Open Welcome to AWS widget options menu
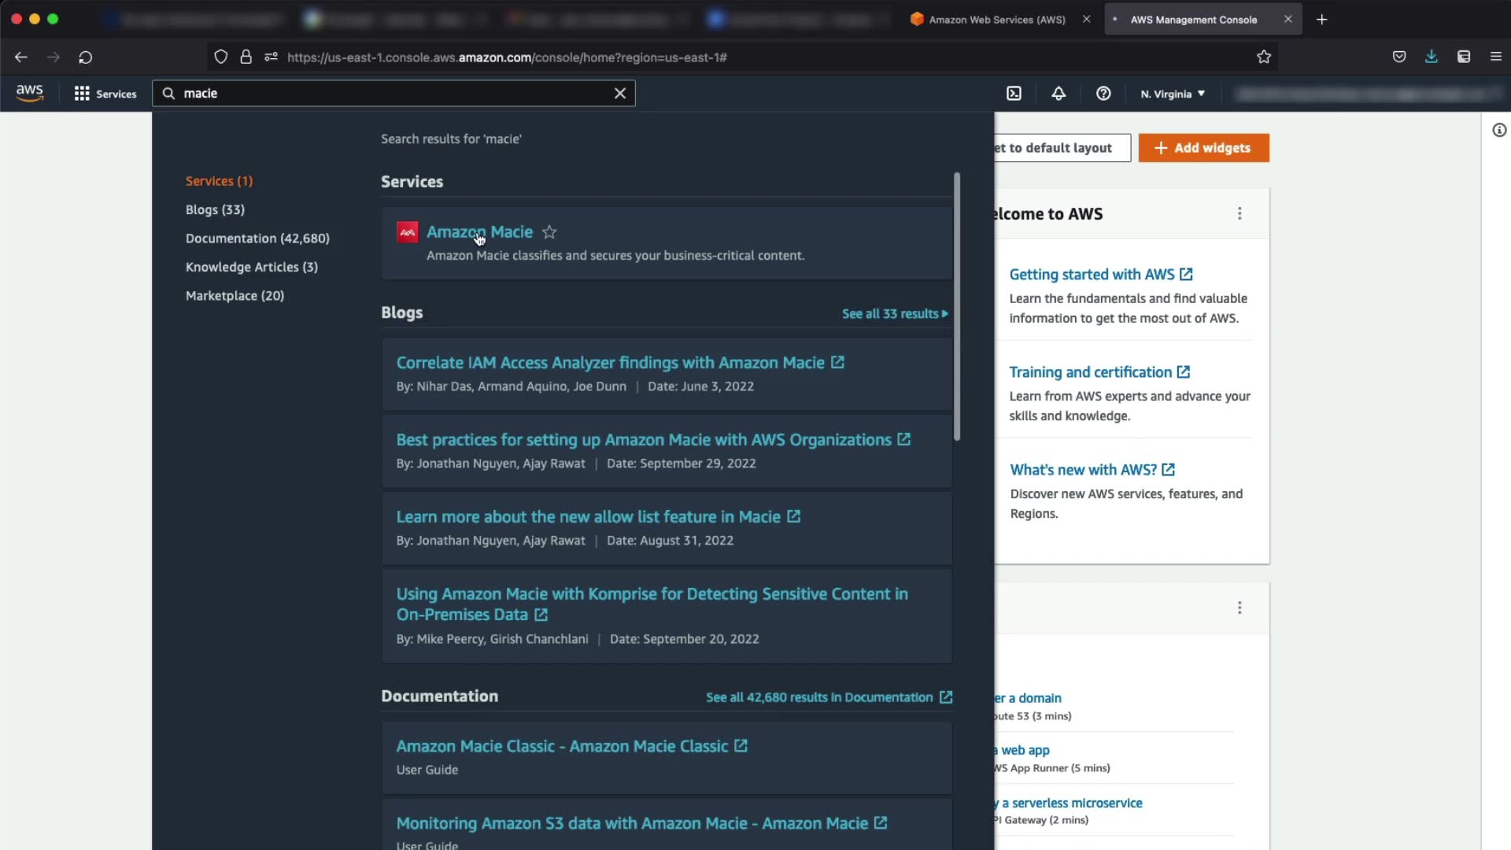Screen dimensions: 1511x850 [x=1239, y=214]
